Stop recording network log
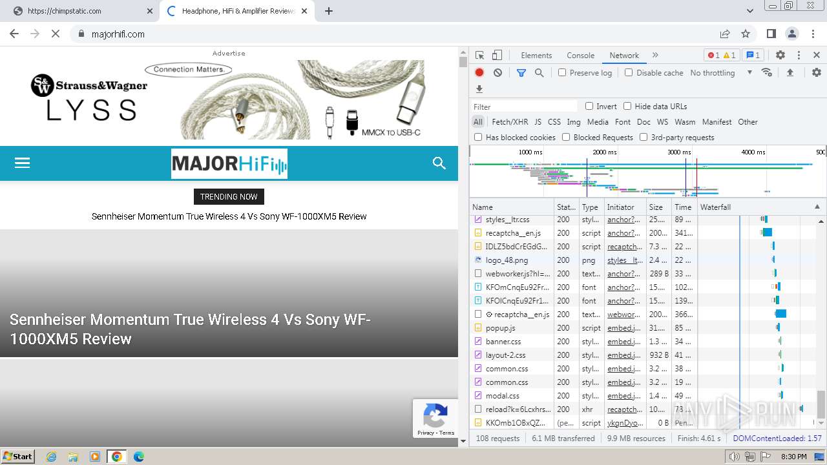827x465 pixels. click(479, 73)
